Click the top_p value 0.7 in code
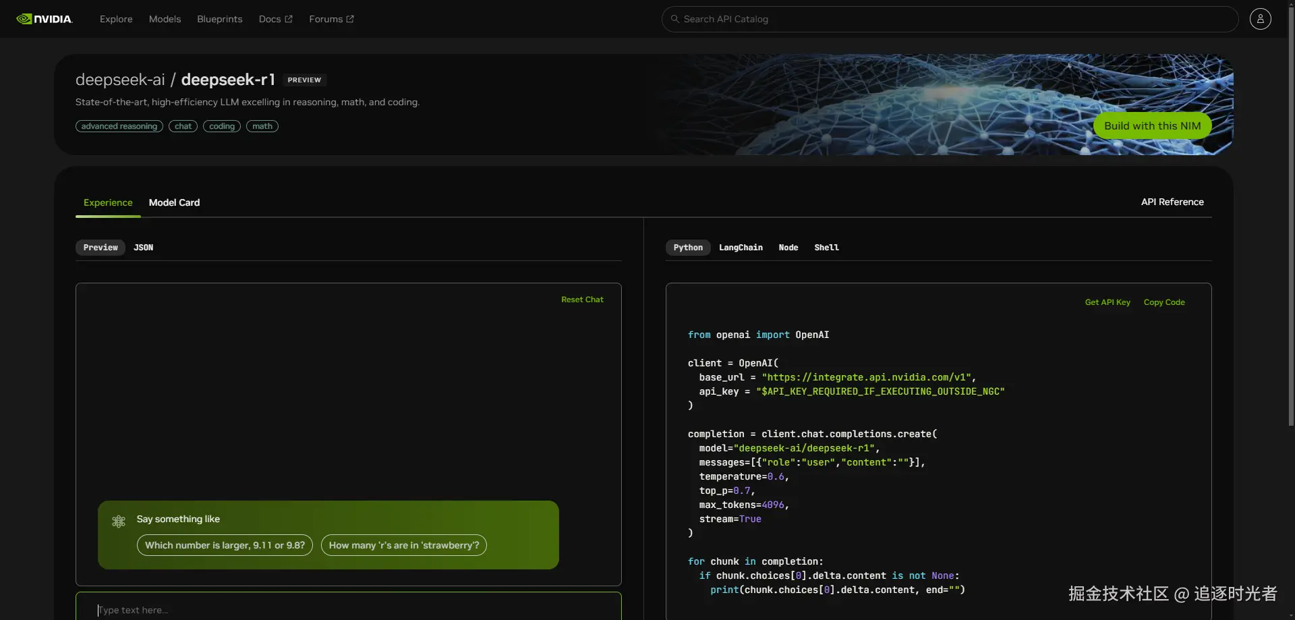Screen dimensions: 1295x620 click(x=741, y=490)
